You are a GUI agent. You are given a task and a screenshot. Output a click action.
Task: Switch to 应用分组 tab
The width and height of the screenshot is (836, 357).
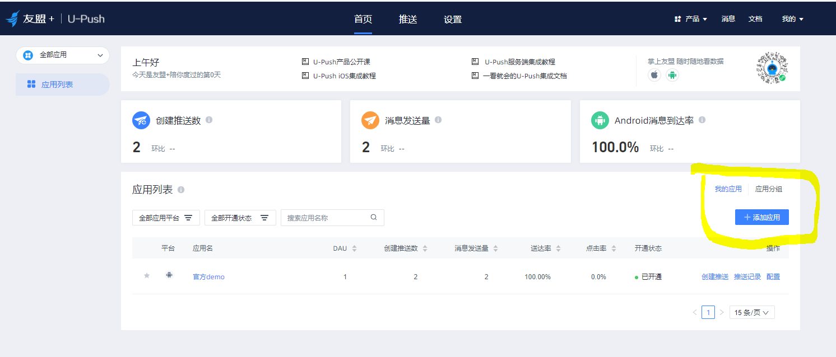(x=769, y=189)
